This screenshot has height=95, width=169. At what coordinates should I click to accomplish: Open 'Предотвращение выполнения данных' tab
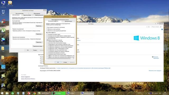[x=60, y=20]
